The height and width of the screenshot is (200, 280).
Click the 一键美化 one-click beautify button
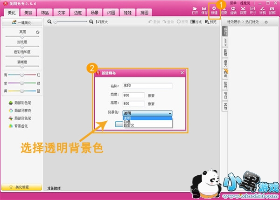coord(22,22)
